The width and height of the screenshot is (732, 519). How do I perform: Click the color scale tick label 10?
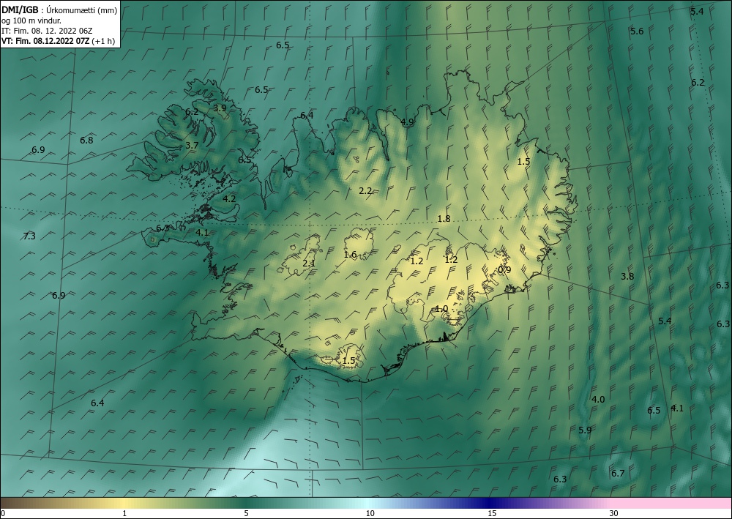pyautogui.click(x=370, y=513)
